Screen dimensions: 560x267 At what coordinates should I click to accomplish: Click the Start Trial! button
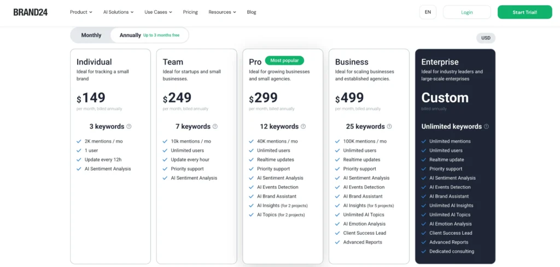point(524,12)
